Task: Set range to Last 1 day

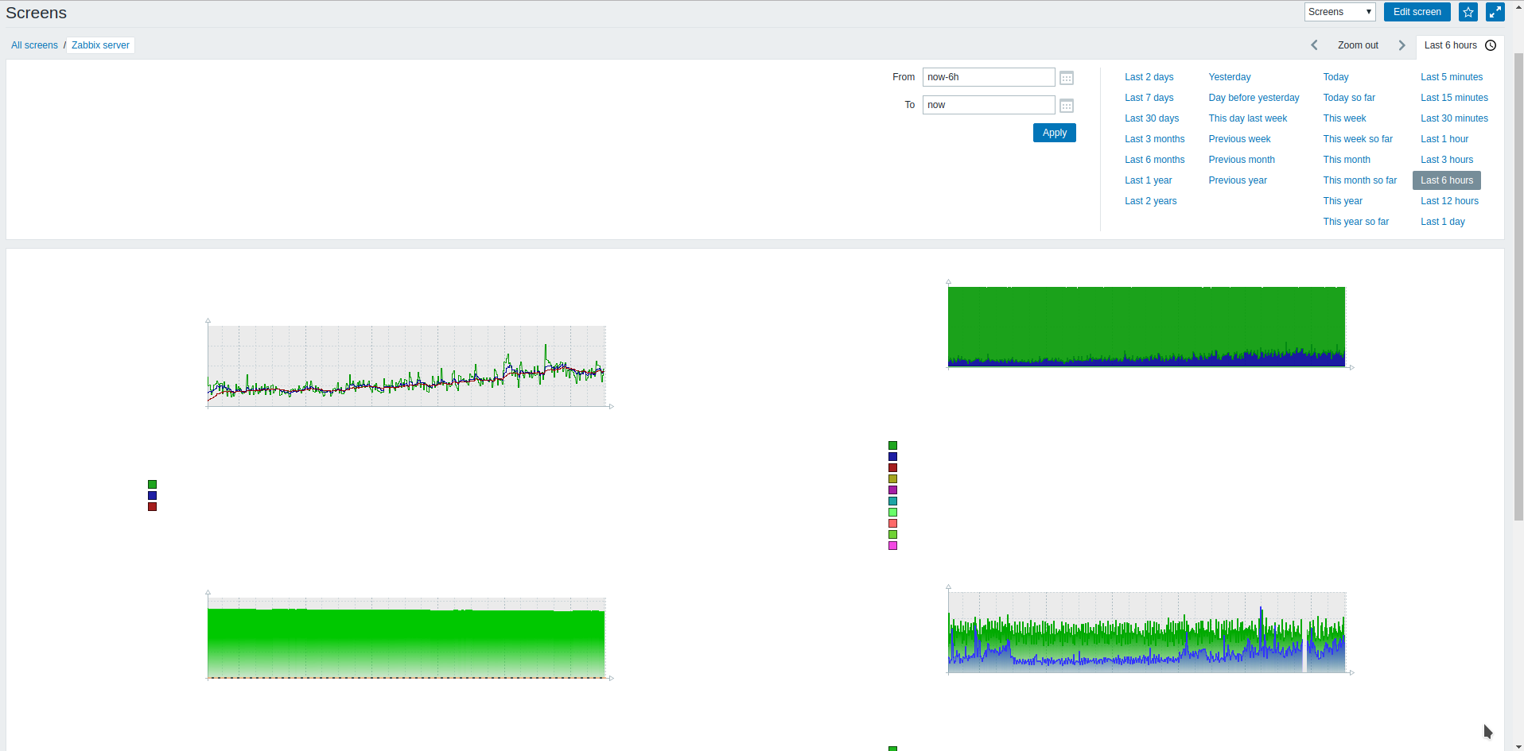Action: pos(1443,222)
